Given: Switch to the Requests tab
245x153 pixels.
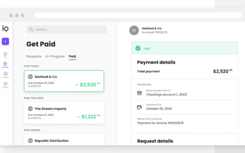Looking at the screenshot, I should click(x=34, y=56).
